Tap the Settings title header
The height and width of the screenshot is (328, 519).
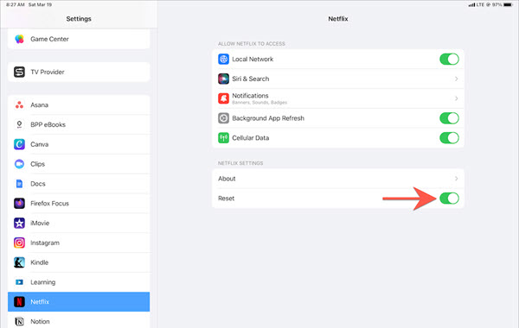pyautogui.click(x=79, y=19)
